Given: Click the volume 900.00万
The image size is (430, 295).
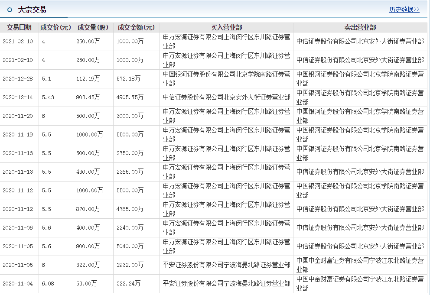Looking at the screenshot, I should click(x=88, y=246).
